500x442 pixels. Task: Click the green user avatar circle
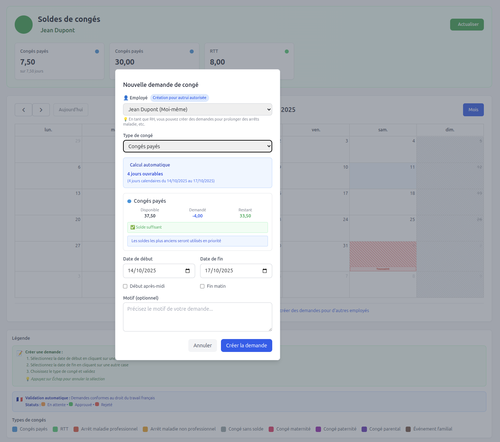point(24,24)
